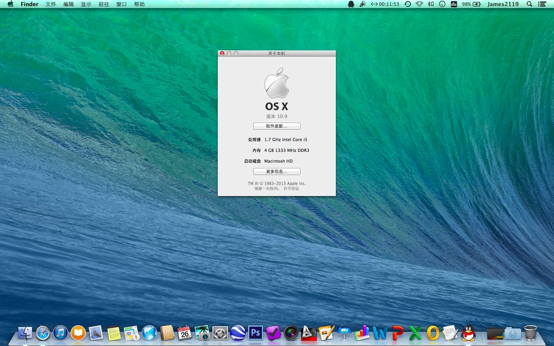Launch Microsoft Outlook from the Dock
The image size is (554, 346).
[433, 333]
